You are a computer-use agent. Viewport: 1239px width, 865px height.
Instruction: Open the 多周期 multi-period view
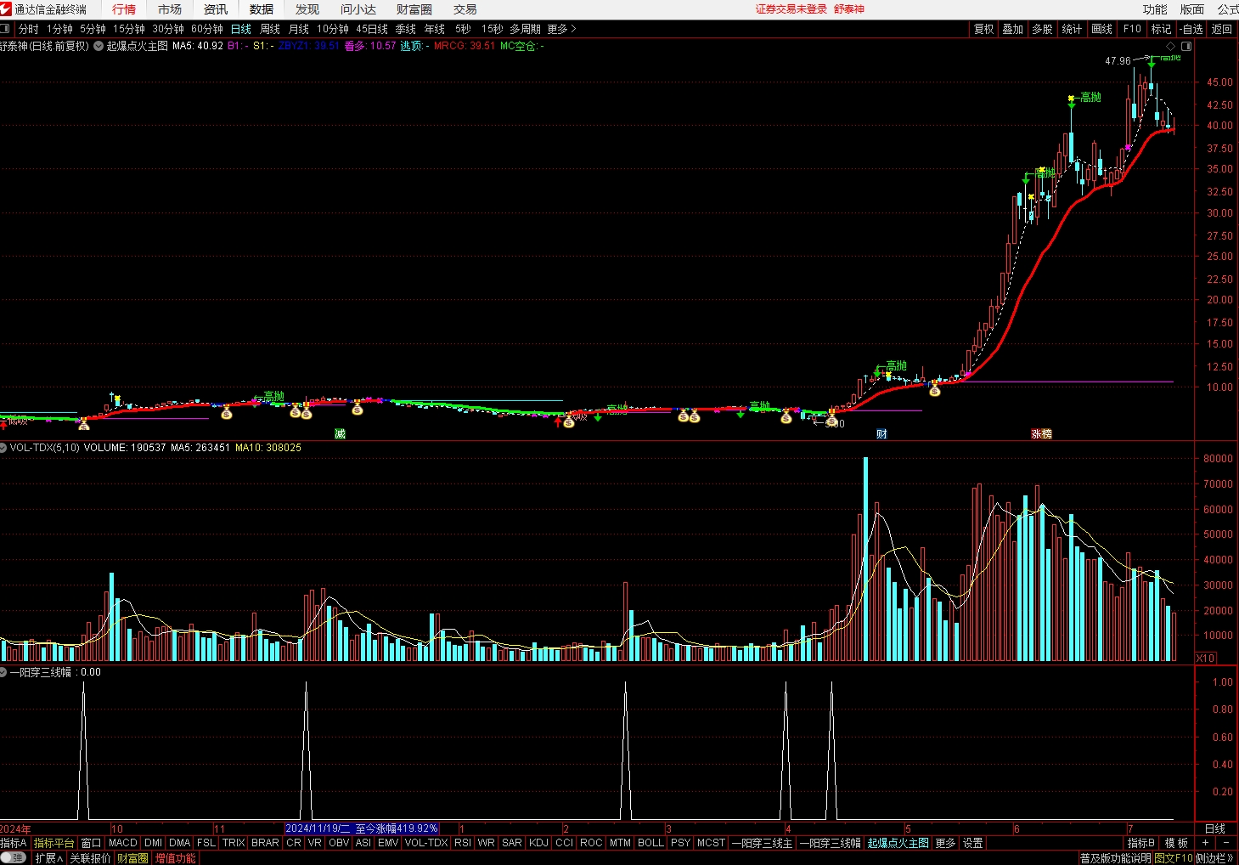pos(525,29)
